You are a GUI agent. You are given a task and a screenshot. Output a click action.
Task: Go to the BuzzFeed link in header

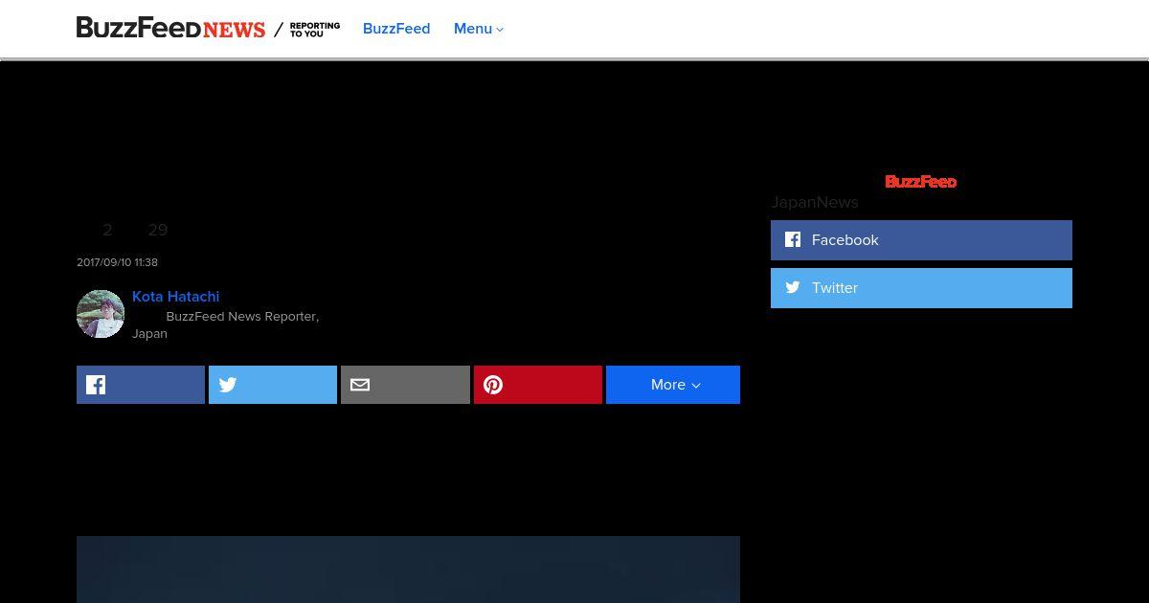pyautogui.click(x=396, y=29)
